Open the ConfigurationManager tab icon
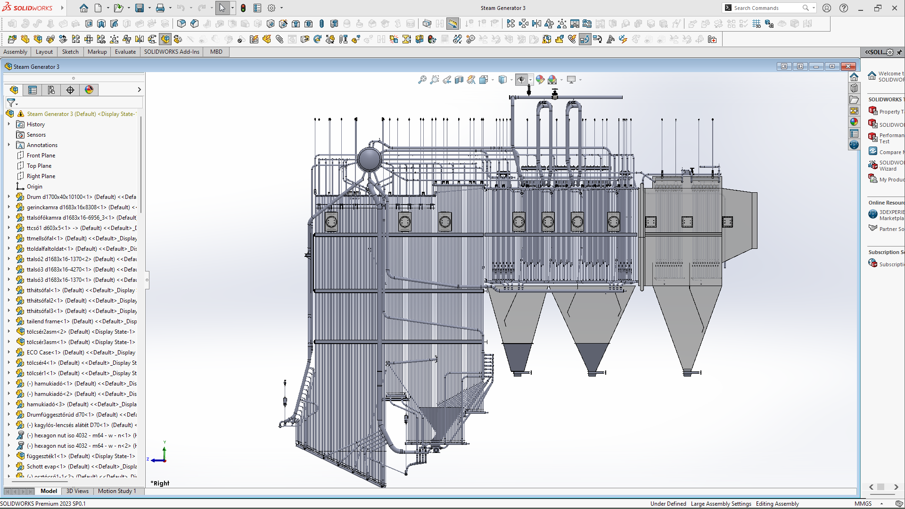This screenshot has height=509, width=905. [x=51, y=90]
